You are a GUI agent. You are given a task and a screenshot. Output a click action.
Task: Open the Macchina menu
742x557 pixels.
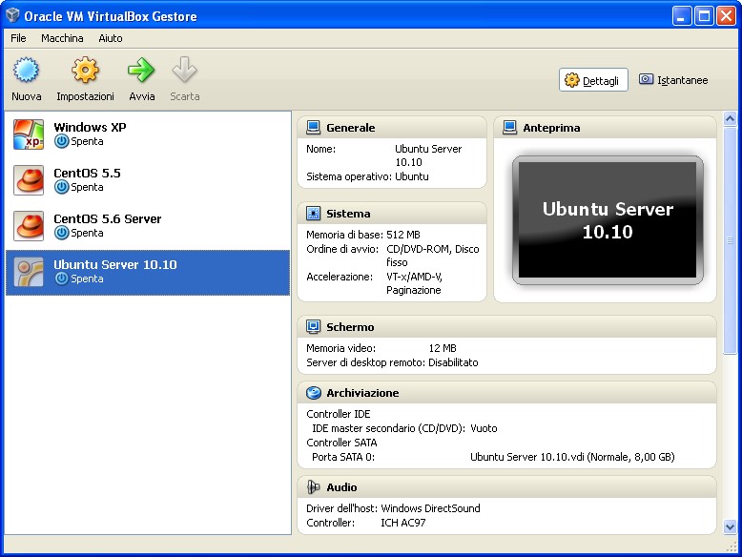click(x=62, y=38)
